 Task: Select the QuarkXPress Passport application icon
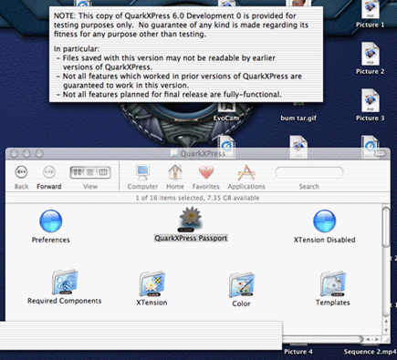(191, 219)
